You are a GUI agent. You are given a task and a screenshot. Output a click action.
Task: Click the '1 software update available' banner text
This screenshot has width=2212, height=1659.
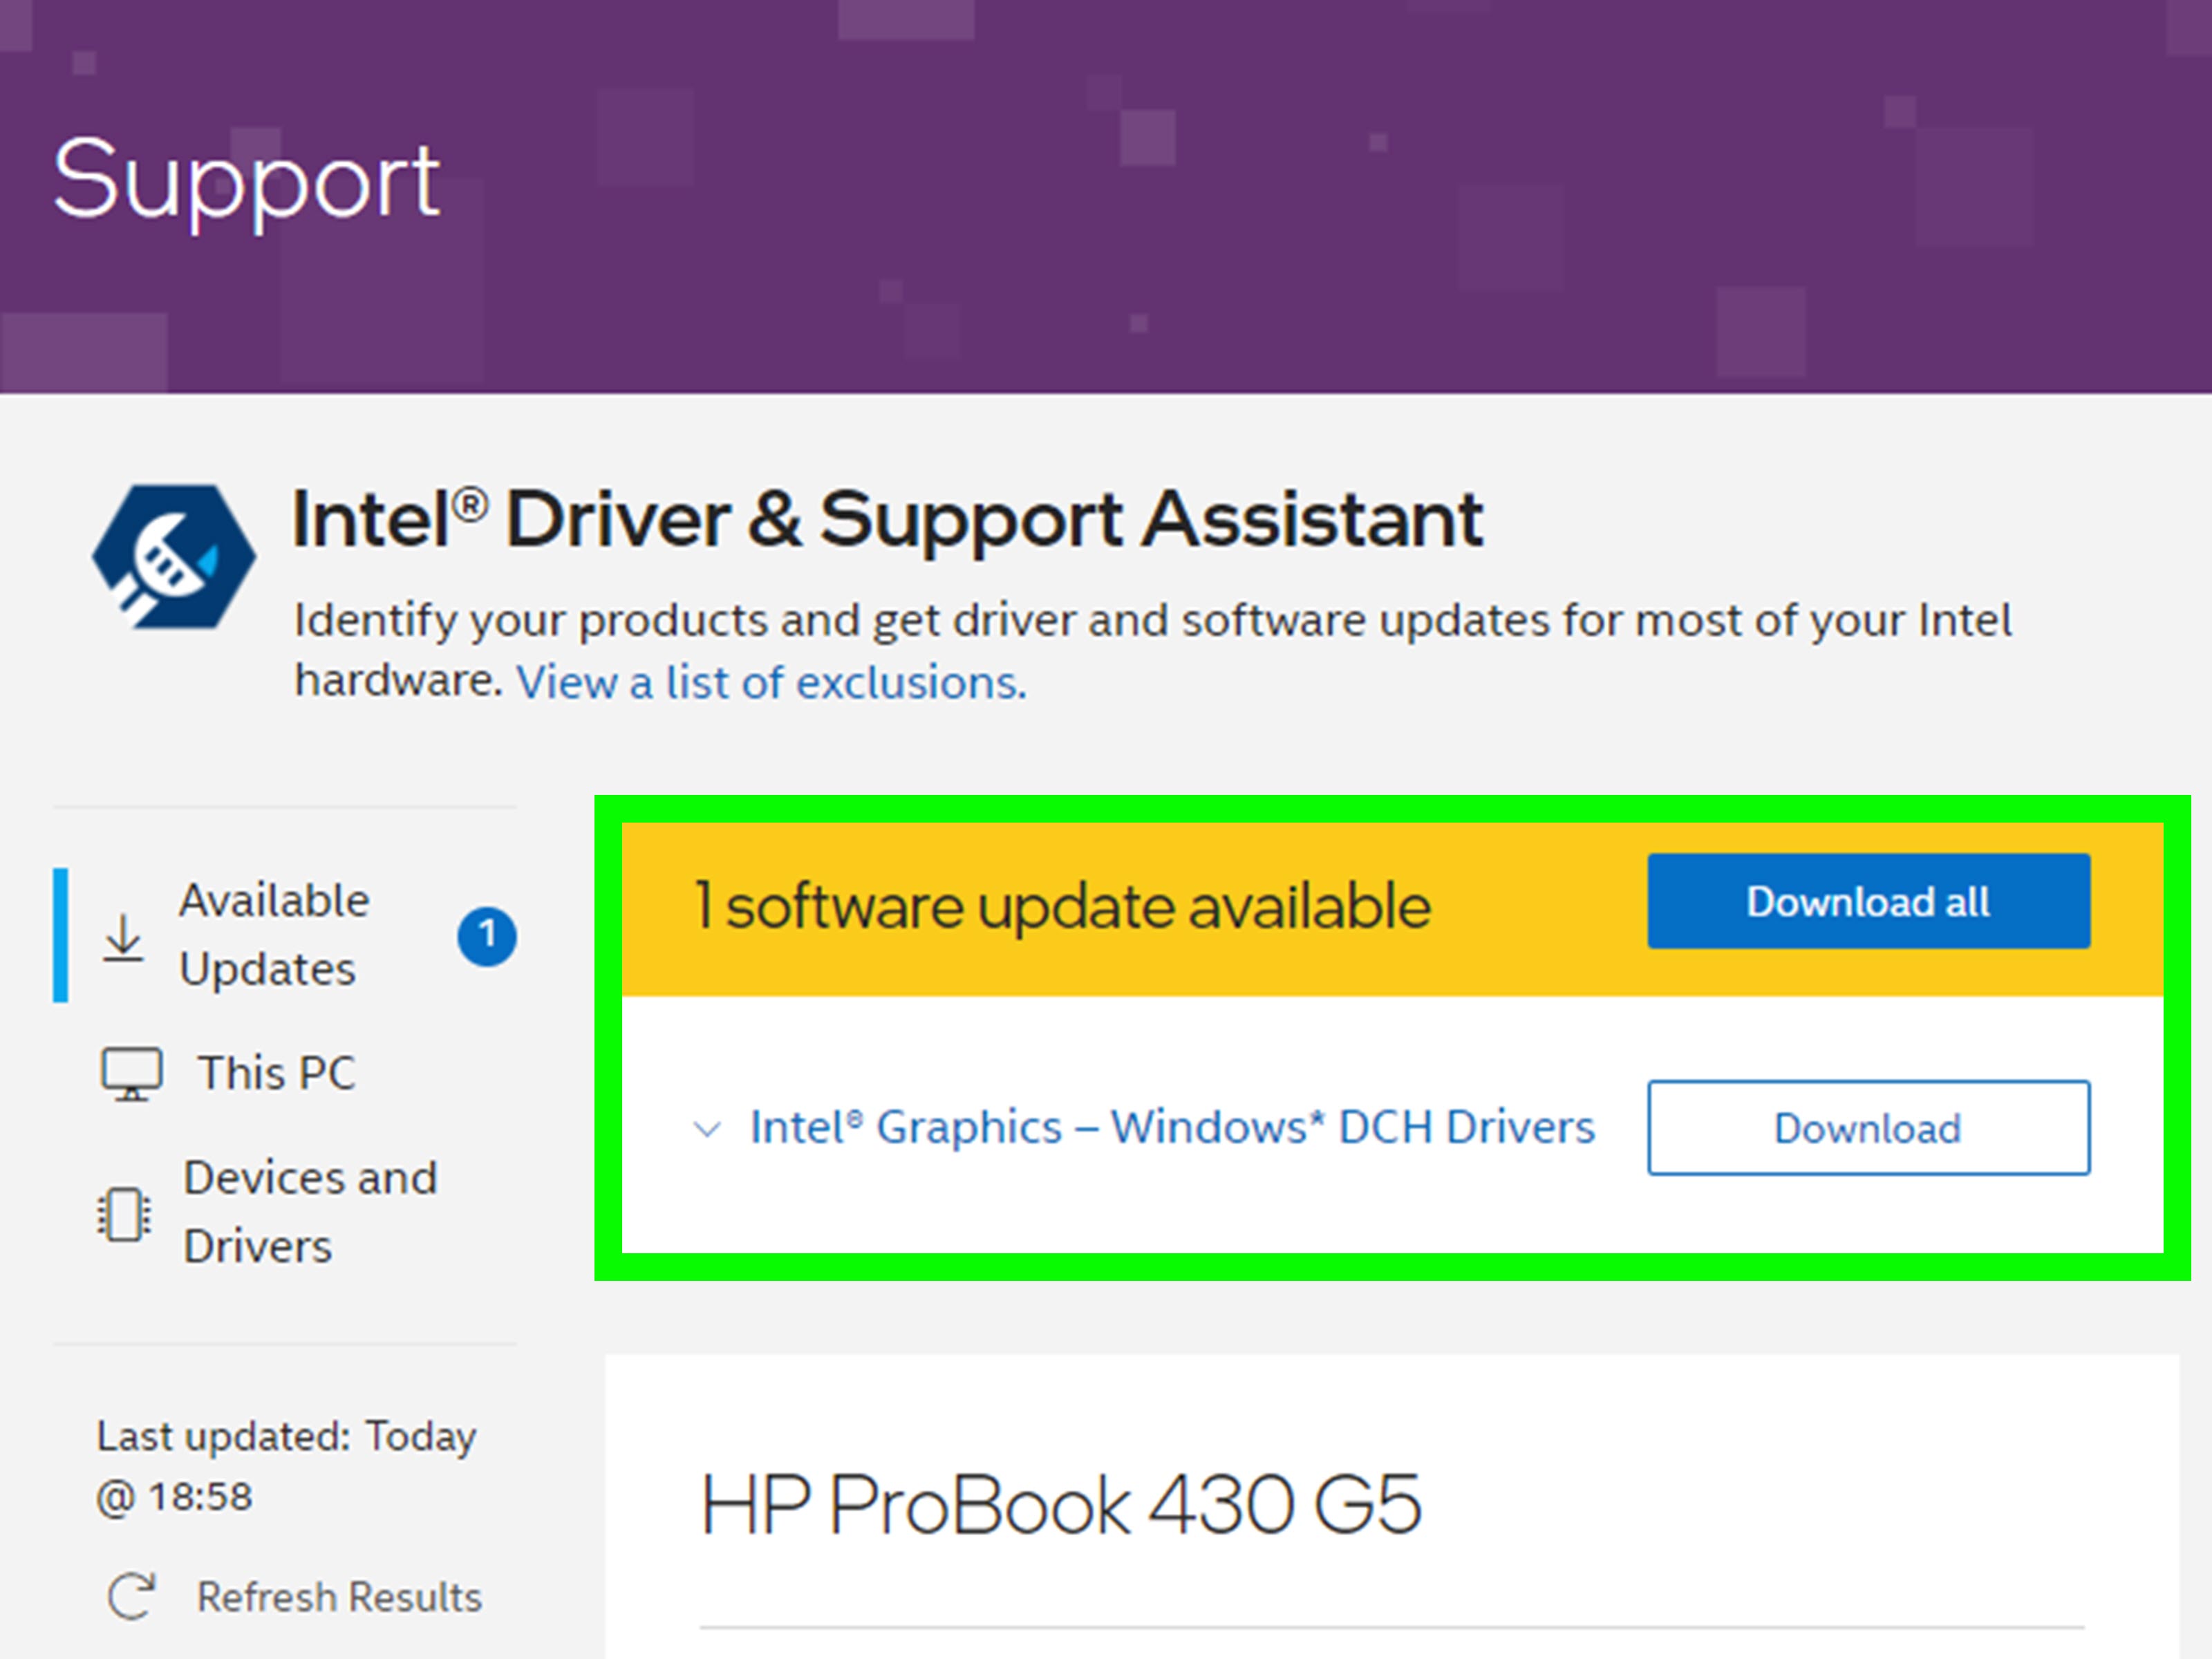(1062, 906)
